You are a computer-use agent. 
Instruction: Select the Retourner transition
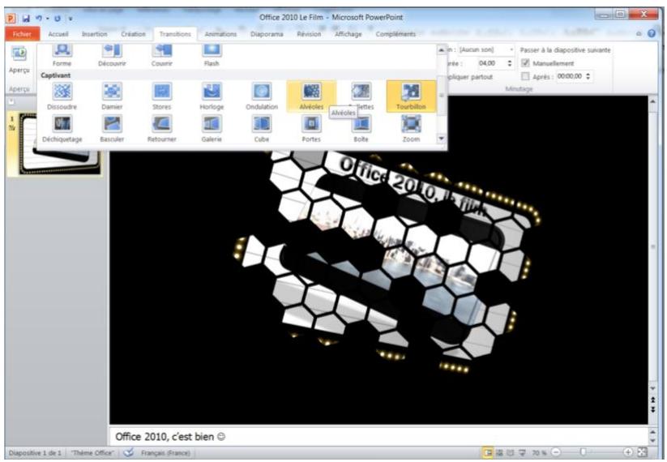161,129
